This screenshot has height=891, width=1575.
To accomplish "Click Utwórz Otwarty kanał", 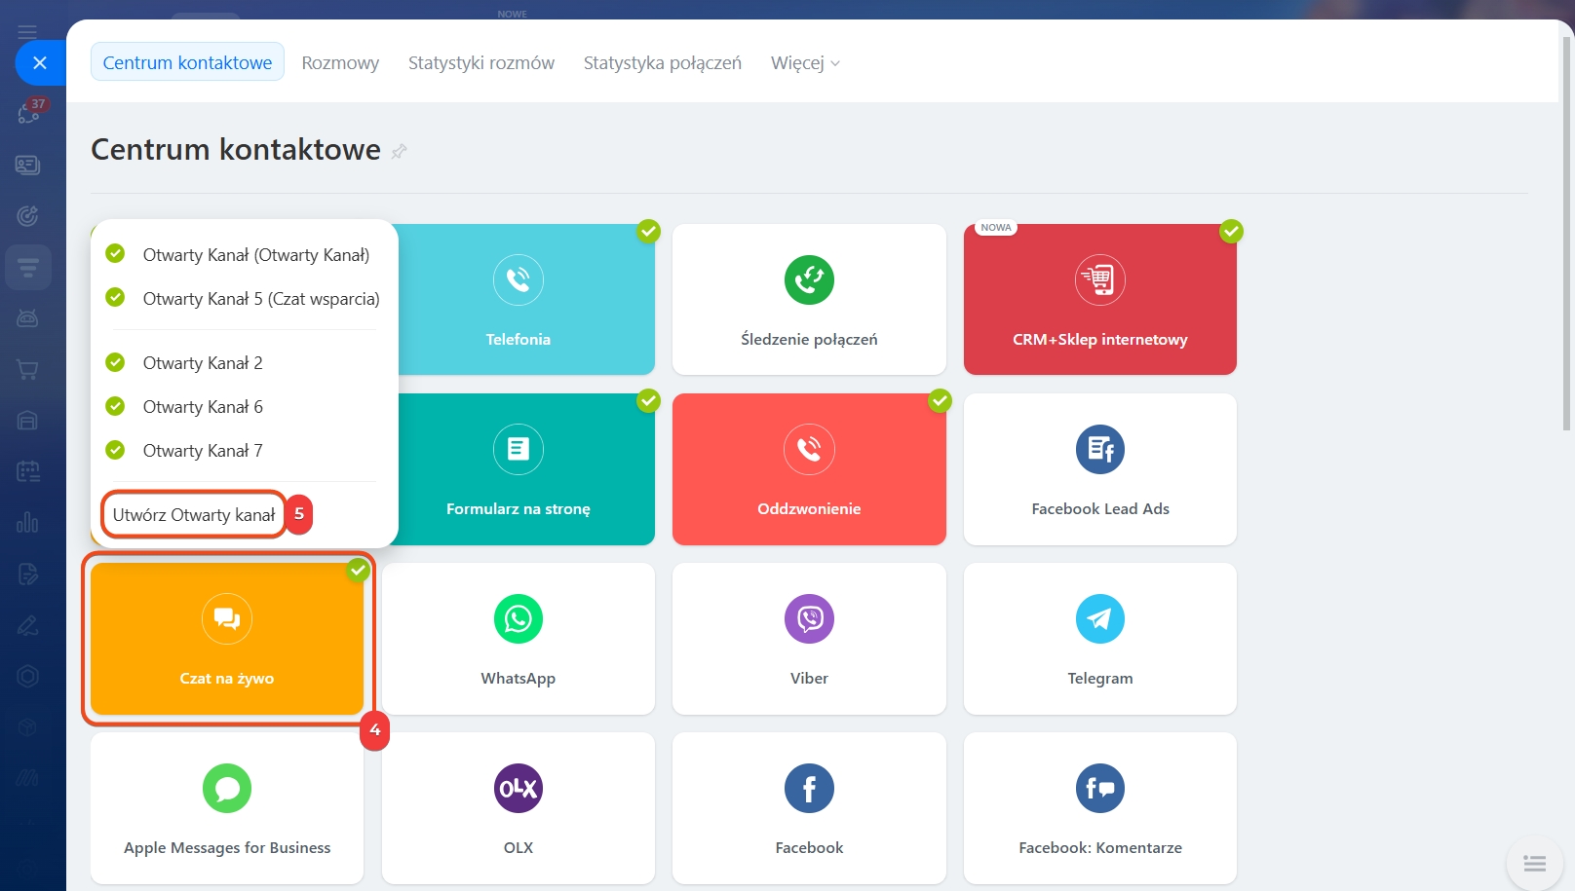I will pos(194,514).
